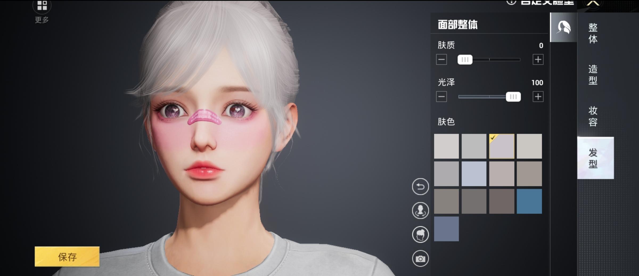The height and width of the screenshot is (276, 639).
Task: Save the face with 保存 button
Action: pos(67,257)
